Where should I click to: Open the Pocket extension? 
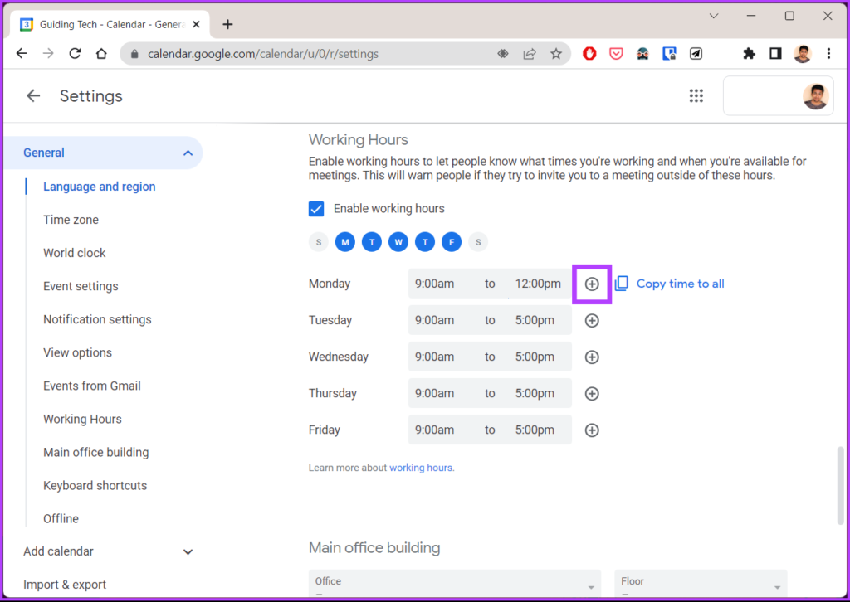point(617,54)
